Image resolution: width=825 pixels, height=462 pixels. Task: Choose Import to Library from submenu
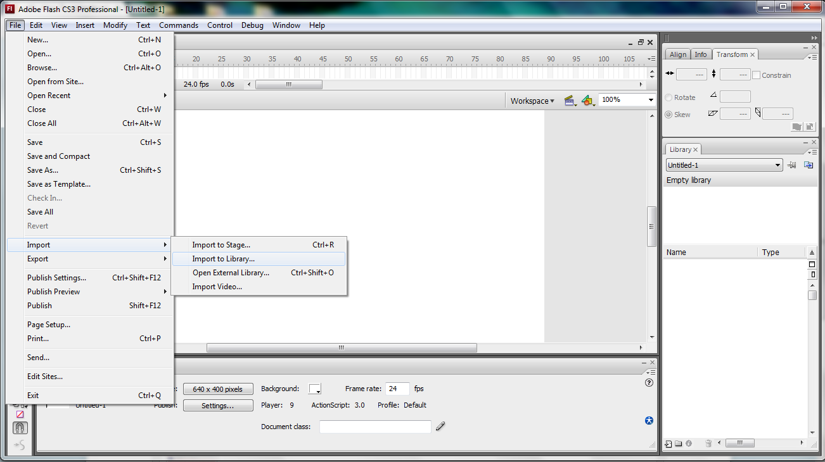pyautogui.click(x=259, y=259)
